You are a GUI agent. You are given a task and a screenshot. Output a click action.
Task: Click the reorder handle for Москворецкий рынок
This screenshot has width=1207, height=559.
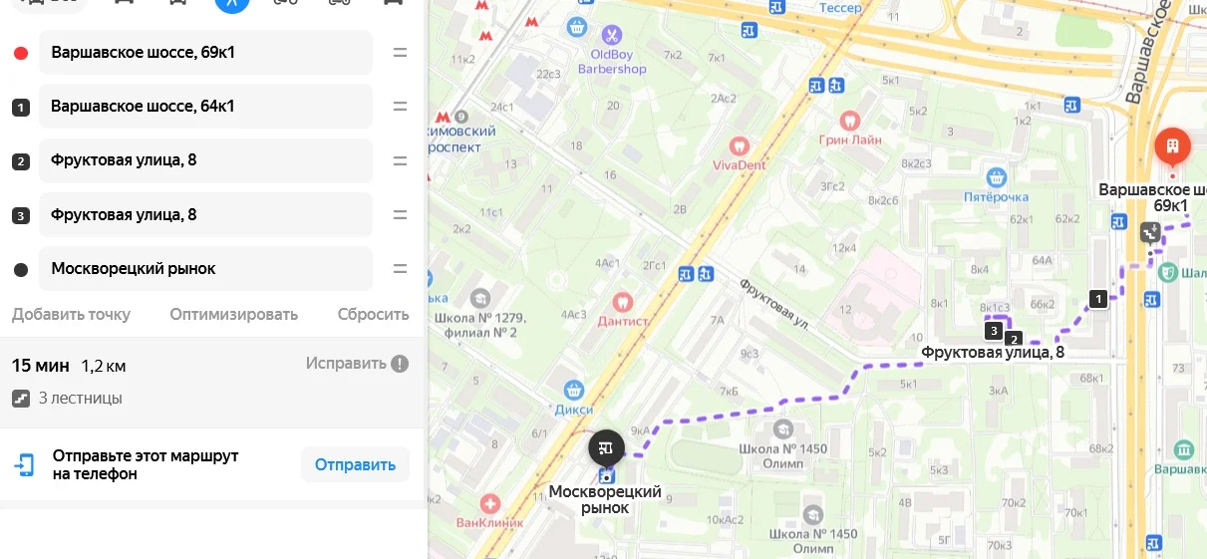400,268
